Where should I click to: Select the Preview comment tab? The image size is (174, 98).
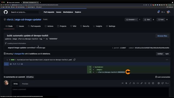pyautogui.click(x=25, y=84)
